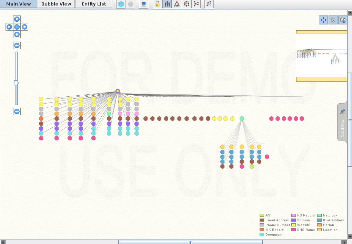Click the overview minimap thumbnail
352x244 pixels.
tap(321, 55)
